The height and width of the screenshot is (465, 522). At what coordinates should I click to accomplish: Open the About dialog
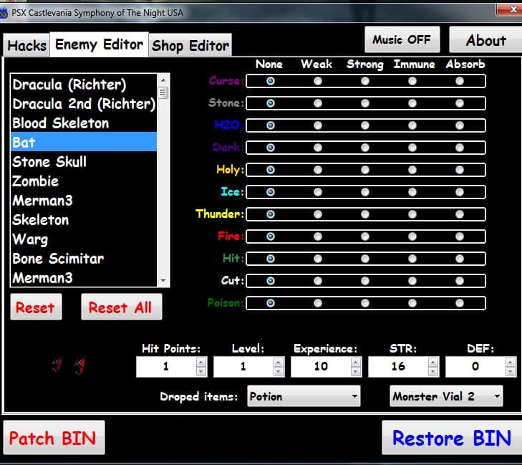485,40
